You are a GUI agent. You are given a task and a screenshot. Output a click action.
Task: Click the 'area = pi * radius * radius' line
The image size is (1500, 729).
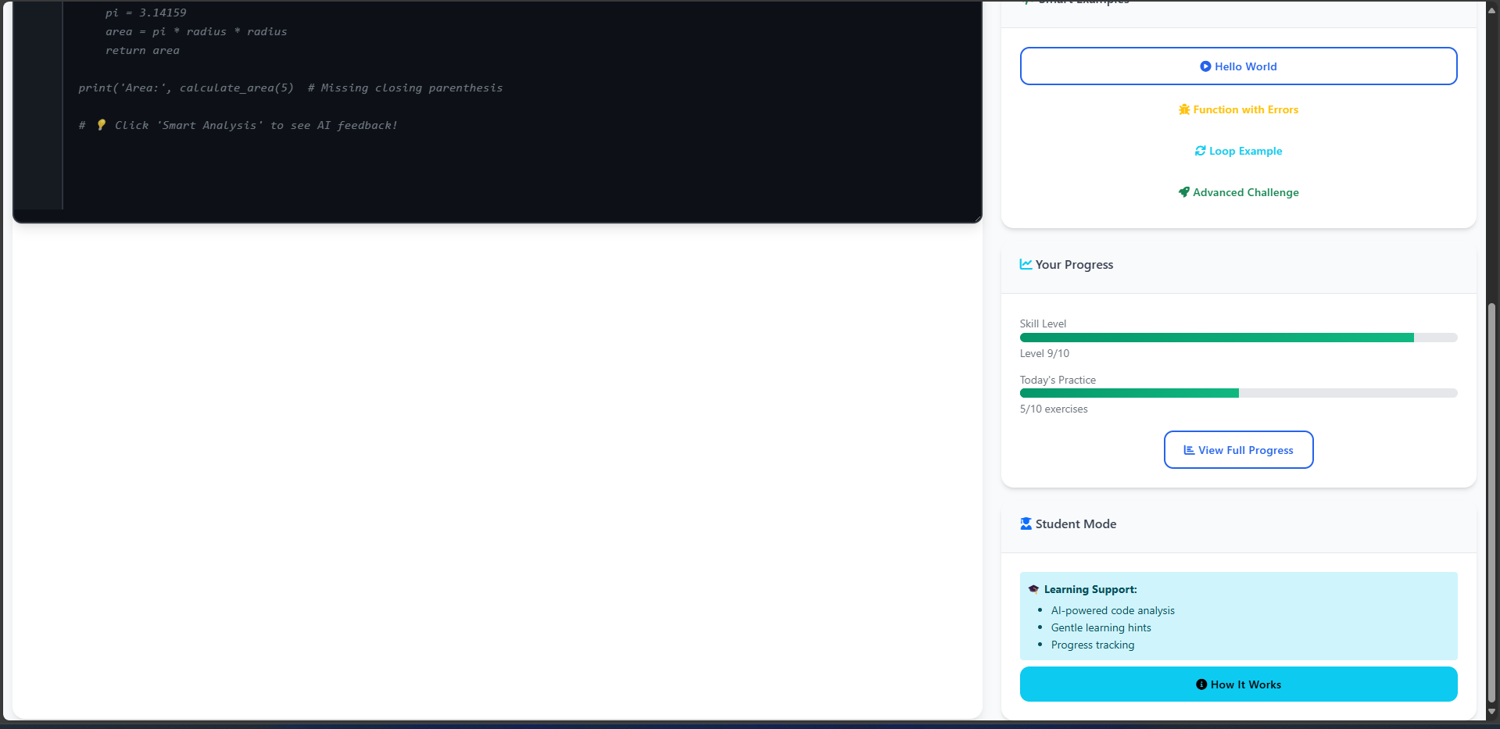196,31
